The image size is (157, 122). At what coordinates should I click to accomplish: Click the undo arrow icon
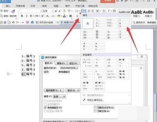[13, 23]
